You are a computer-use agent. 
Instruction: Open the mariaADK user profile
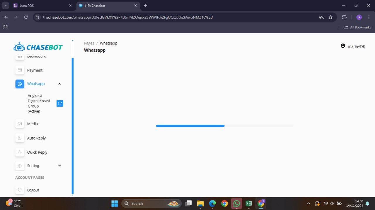pyautogui.click(x=353, y=46)
